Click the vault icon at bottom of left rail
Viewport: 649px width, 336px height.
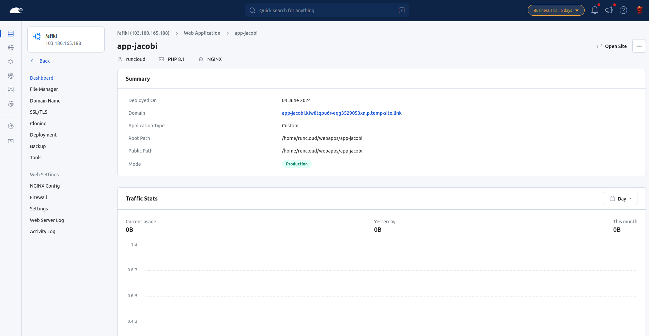tap(11, 141)
